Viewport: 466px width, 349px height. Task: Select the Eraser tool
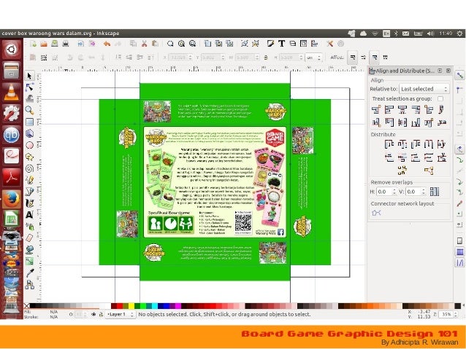tap(29, 238)
